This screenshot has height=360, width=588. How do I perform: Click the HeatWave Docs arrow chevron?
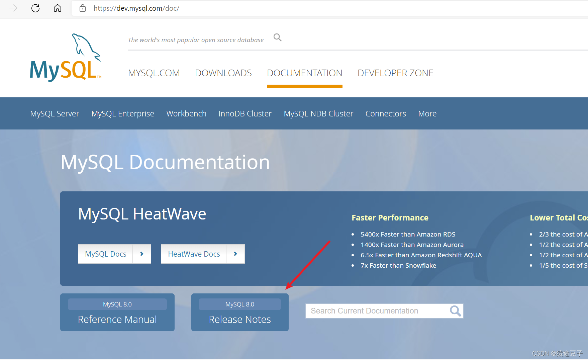coord(235,254)
